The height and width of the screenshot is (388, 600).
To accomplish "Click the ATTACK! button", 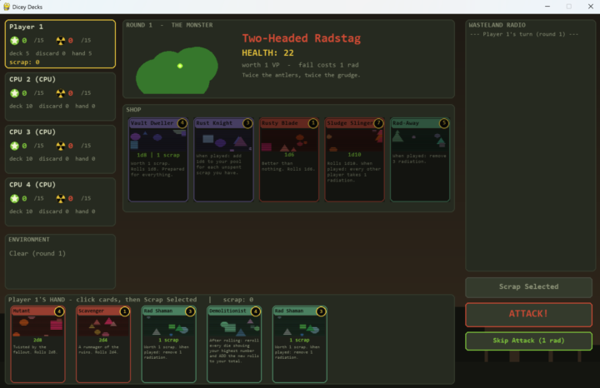I will 528,315.
